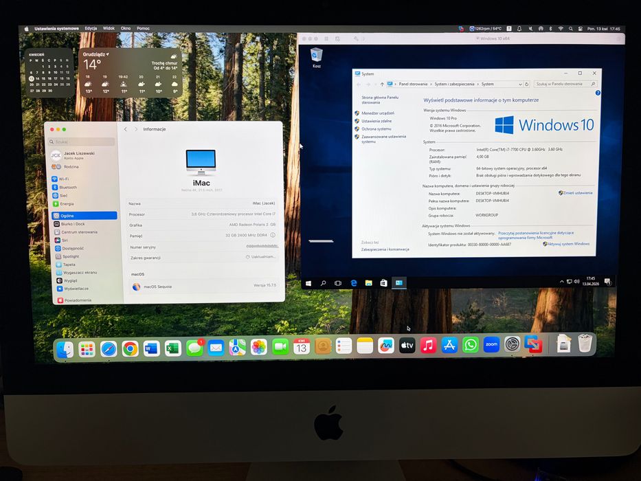Open the Widok menu
Viewport: 641px width, 481px height.
tap(109, 29)
